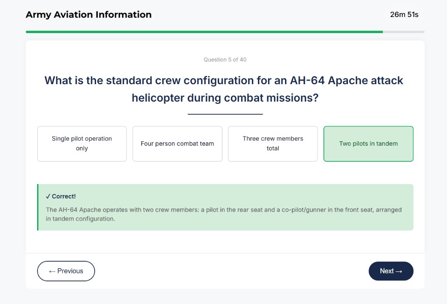The width and height of the screenshot is (447, 304).
Task: Choose Single pilot operation only
Action: coord(82,143)
